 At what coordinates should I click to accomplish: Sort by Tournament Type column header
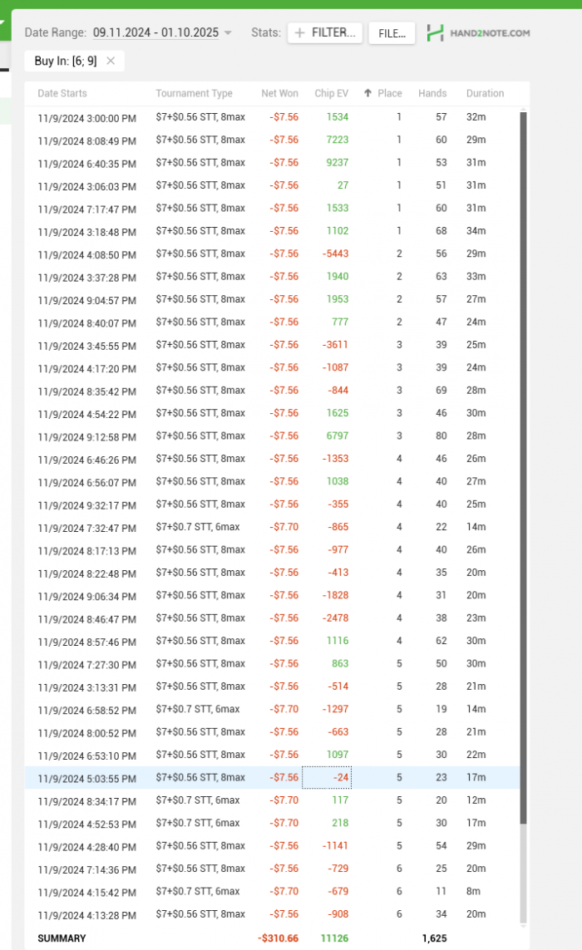coord(194,93)
